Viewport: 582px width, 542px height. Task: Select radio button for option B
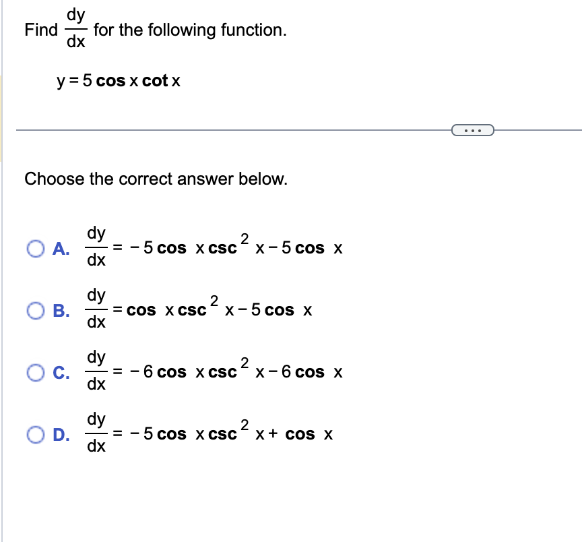point(35,310)
